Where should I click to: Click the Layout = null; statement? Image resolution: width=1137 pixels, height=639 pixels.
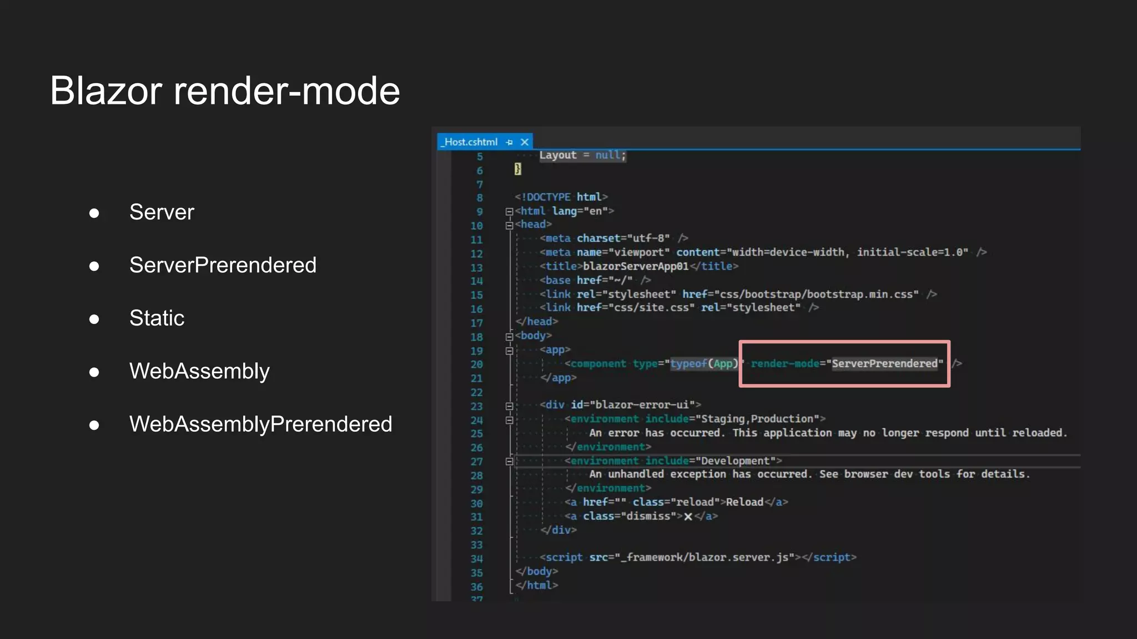click(x=583, y=155)
